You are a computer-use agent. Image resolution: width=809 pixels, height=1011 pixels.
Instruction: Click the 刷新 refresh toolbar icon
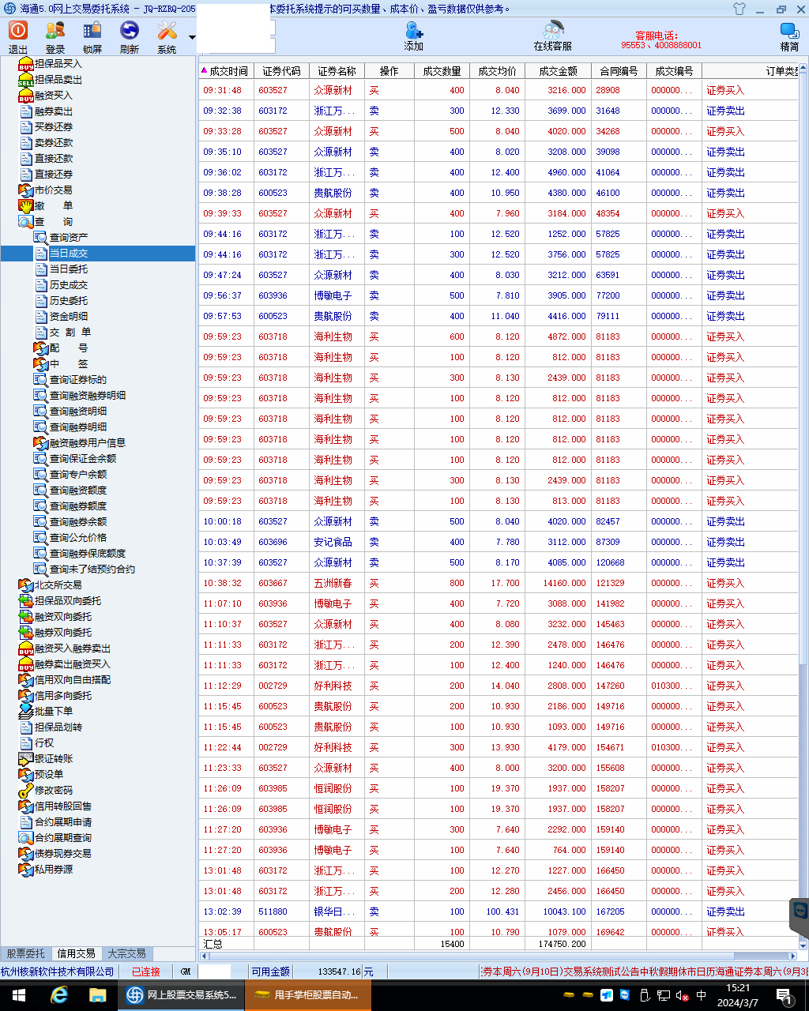(x=130, y=36)
